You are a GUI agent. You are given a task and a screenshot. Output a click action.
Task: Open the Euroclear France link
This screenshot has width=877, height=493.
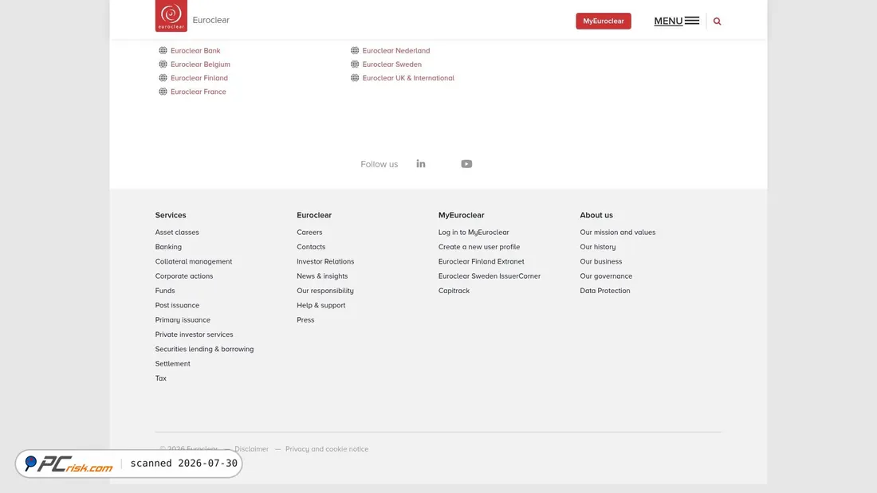coord(198,92)
